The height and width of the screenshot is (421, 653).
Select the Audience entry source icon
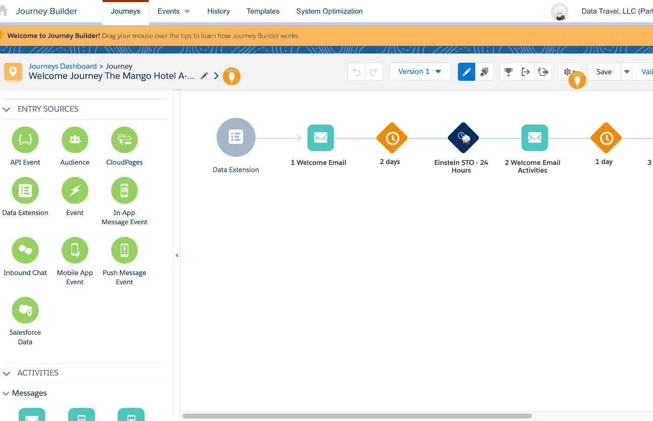point(75,140)
